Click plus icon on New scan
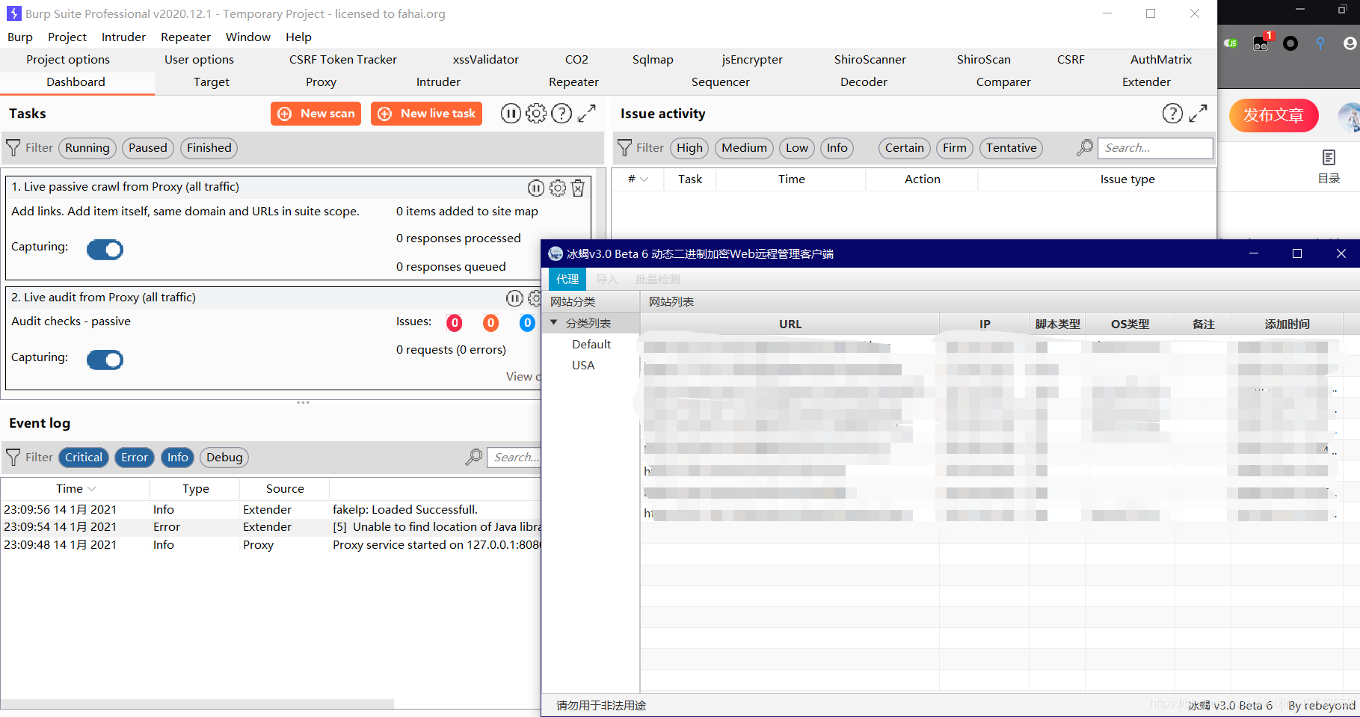This screenshot has width=1360, height=717. (285, 114)
